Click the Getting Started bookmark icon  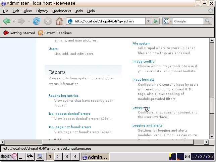pyautogui.click(x=6, y=33)
